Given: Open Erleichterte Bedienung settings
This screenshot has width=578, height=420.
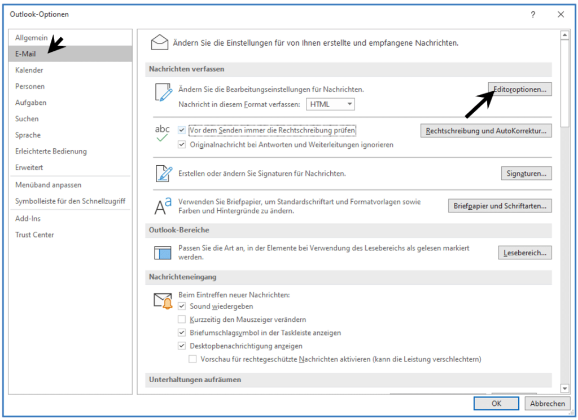Looking at the screenshot, I should pyautogui.click(x=51, y=151).
